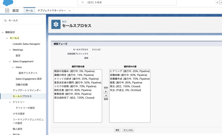Select 課題の特定 (進行中, 15%, Pipeline) value
The image size is (222, 135).
[x=74, y=75]
